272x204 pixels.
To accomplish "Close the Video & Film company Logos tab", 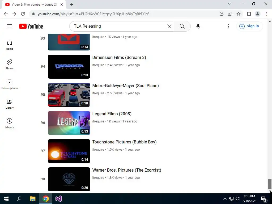I will 62,5.
